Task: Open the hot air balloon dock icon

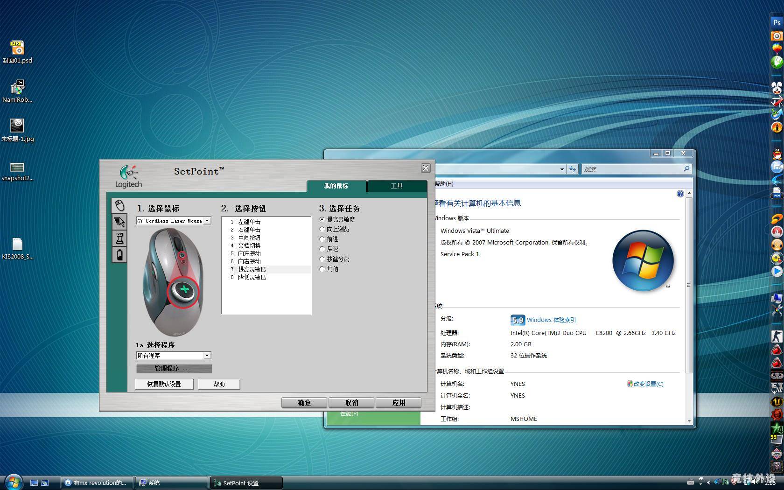Action: coord(777,49)
